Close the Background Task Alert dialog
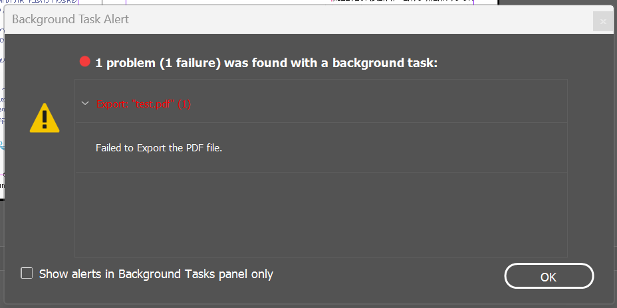 [x=603, y=21]
